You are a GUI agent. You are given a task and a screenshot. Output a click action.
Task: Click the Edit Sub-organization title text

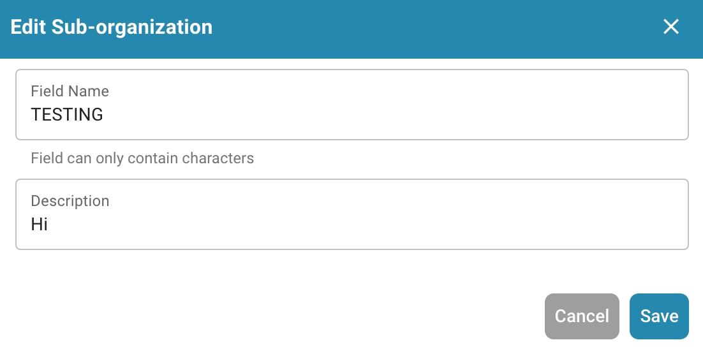pos(112,27)
